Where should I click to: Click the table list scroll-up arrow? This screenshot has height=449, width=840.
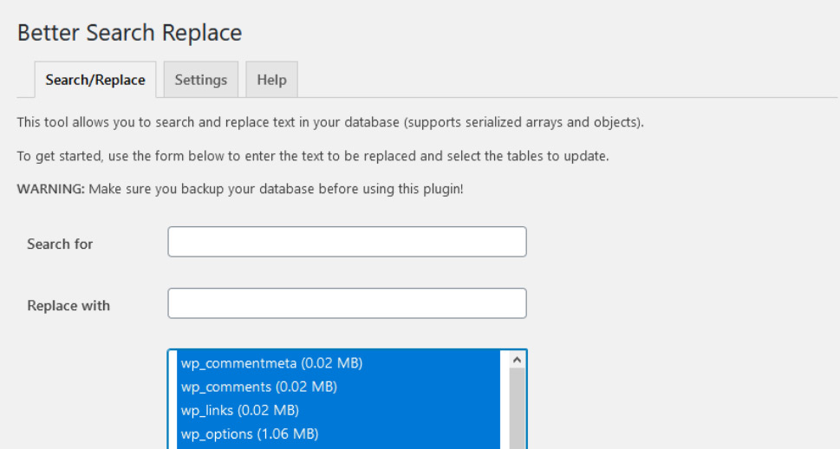point(517,360)
